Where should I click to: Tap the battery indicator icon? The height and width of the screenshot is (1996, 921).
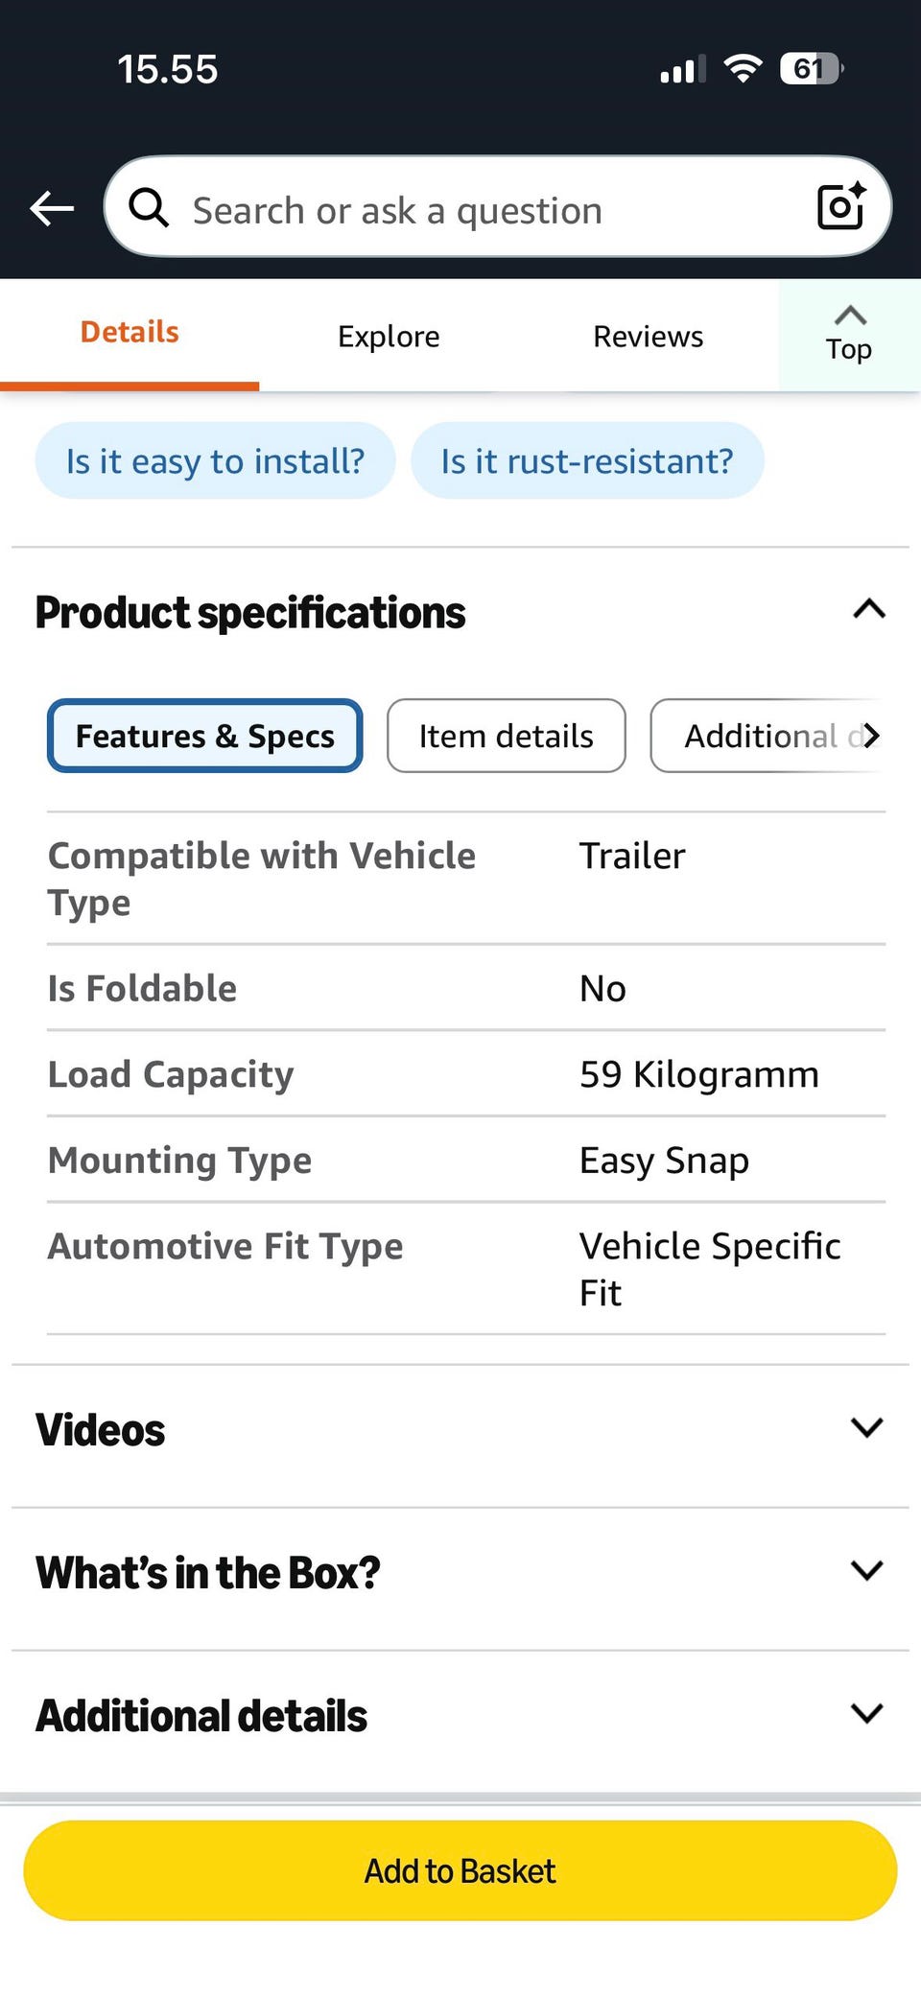click(811, 68)
